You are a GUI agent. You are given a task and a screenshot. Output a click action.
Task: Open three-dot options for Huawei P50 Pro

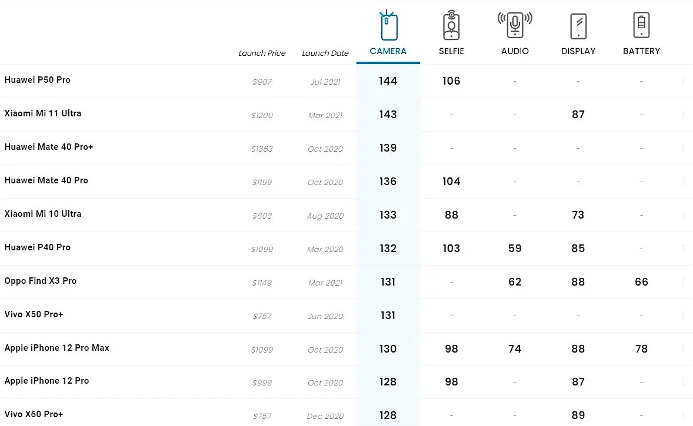pos(683,82)
